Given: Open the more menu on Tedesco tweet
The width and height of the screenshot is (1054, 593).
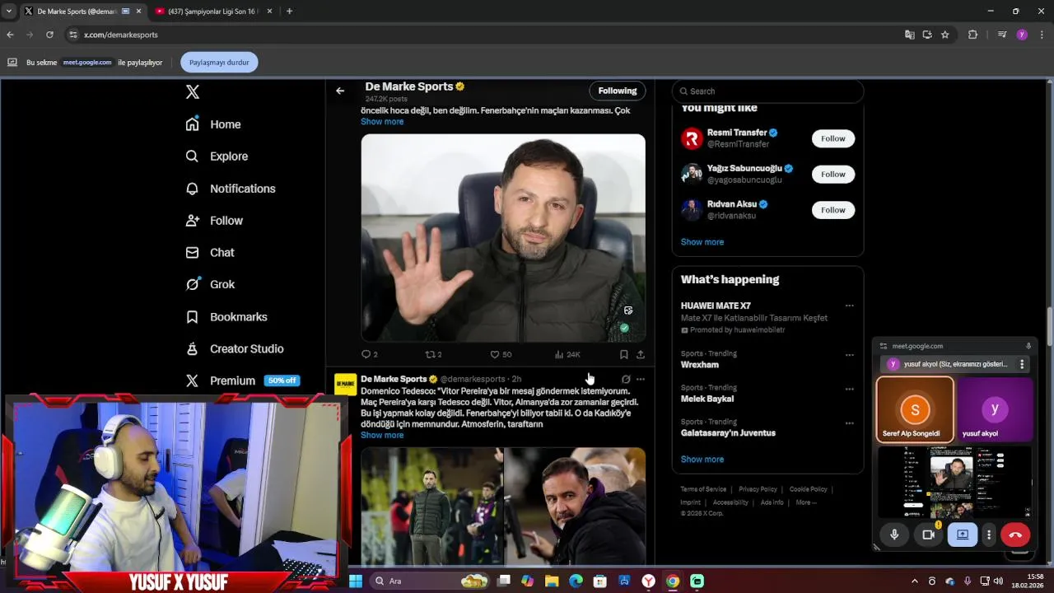Looking at the screenshot, I should point(641,380).
